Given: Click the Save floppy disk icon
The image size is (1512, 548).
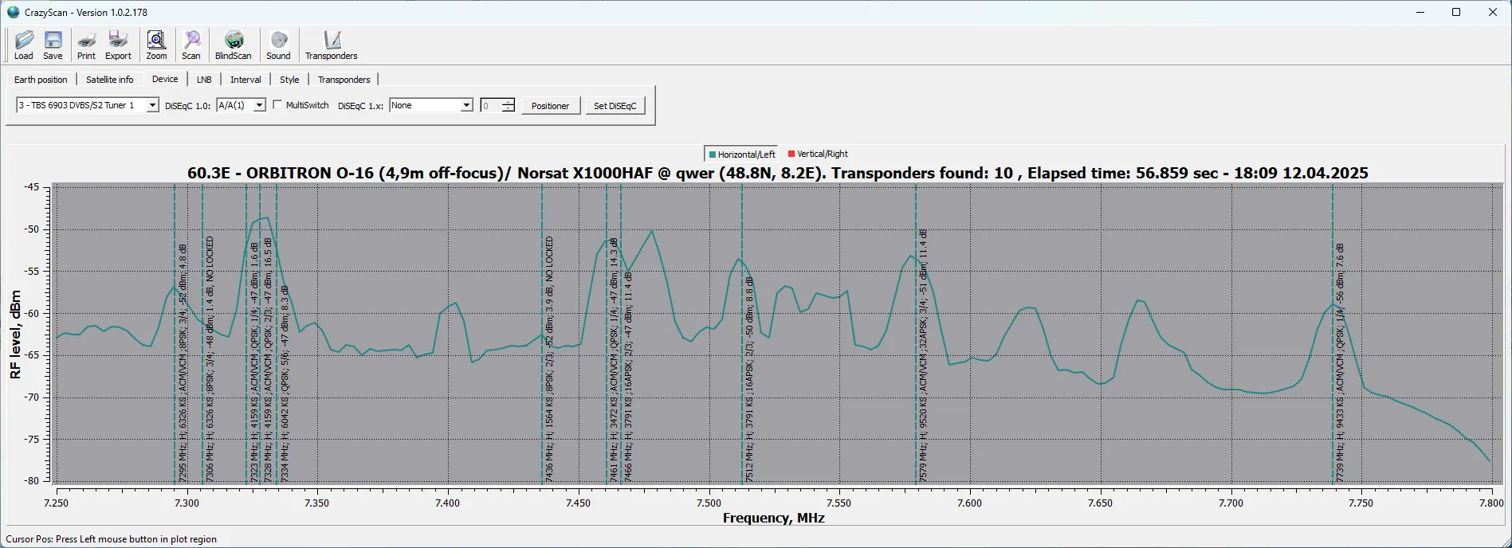Looking at the screenshot, I should [x=53, y=45].
